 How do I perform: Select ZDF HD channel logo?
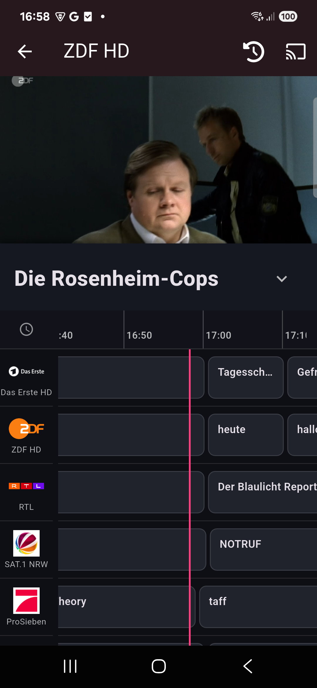click(26, 429)
